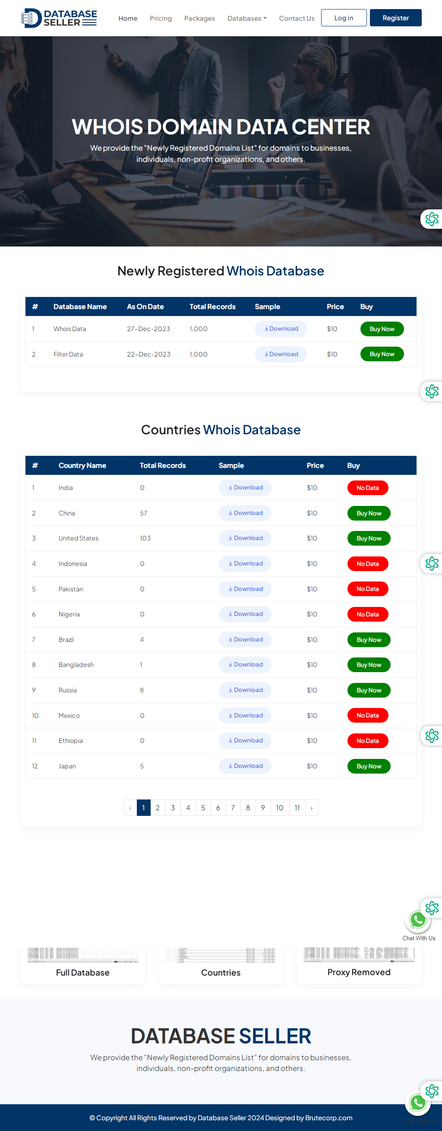442x1131 pixels.
Task: Click the No Data button for India
Action: click(x=367, y=488)
